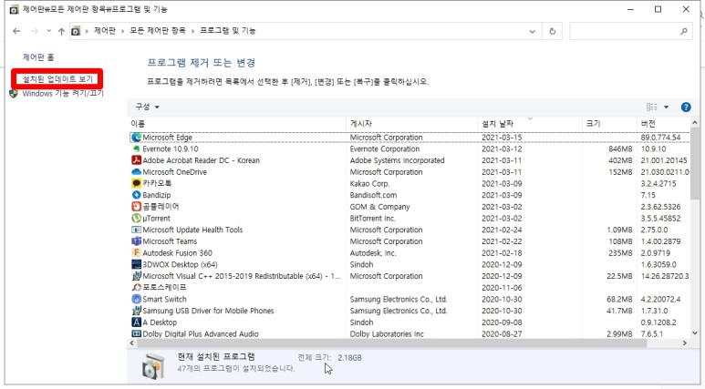
Task: Click the Microsoft Teams icon
Action: pos(136,241)
